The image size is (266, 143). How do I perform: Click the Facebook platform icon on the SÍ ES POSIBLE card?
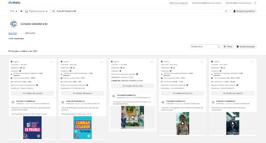(21, 68)
